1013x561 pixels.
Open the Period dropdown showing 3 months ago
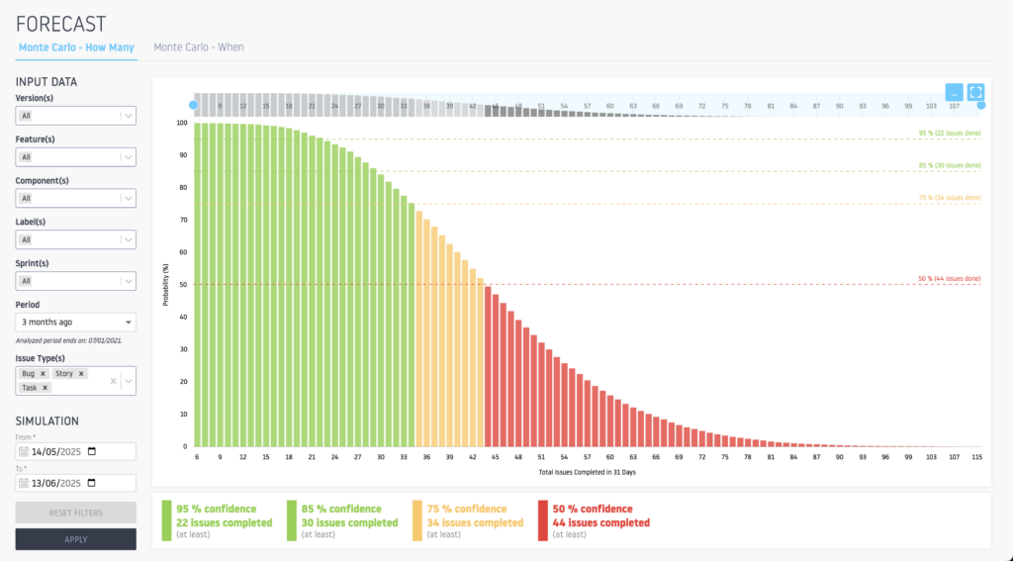tap(76, 322)
